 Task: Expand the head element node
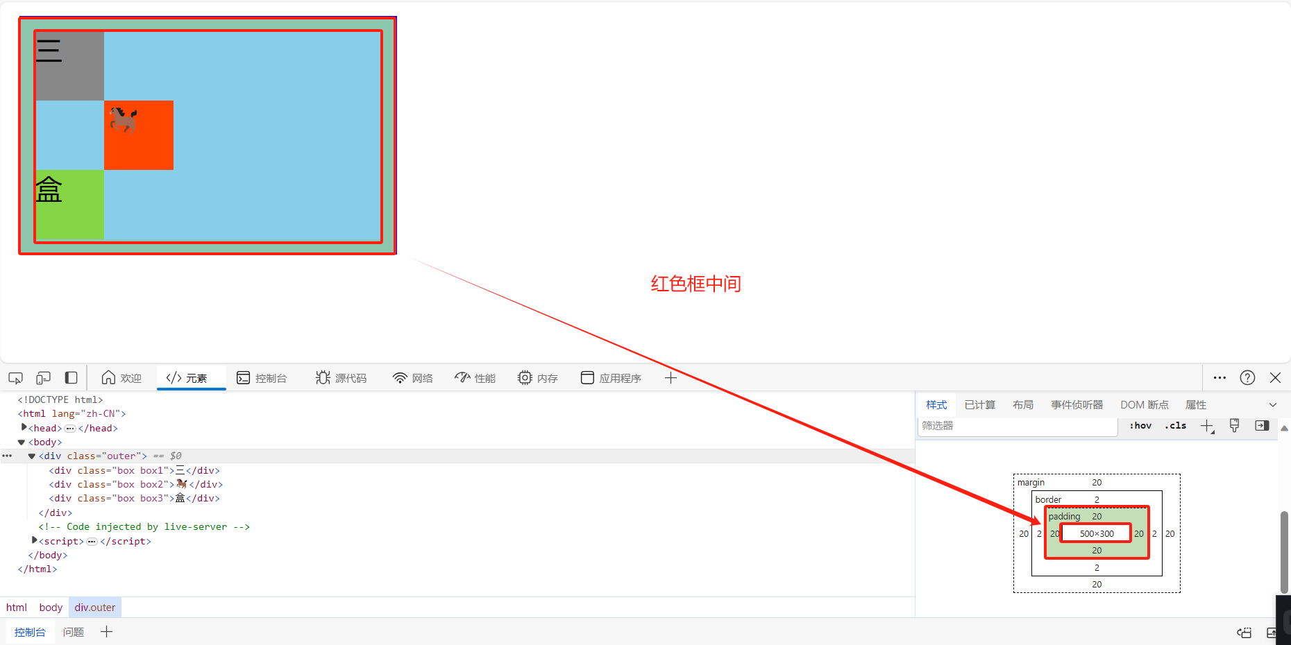24,427
